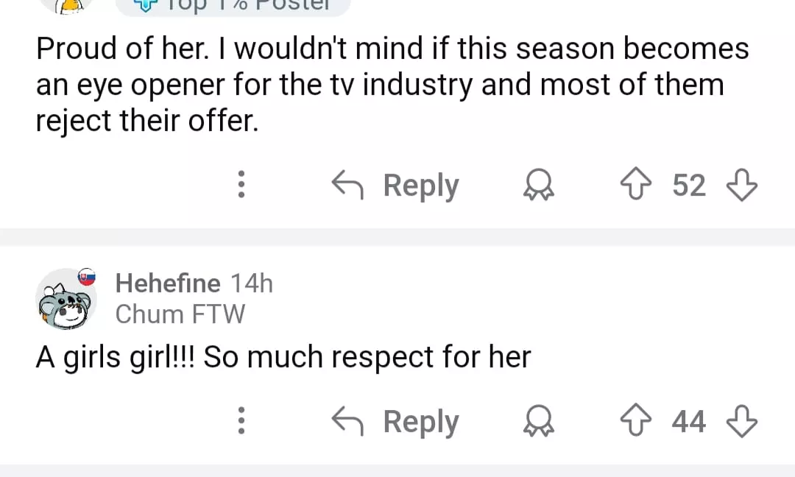Viewport: 795px width, 477px height.
Task: Reply to the 'Proud of her' comment
Action: tap(420, 185)
